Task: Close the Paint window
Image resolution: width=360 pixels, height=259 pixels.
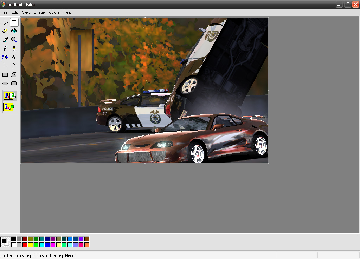Action: click(x=355, y=4)
